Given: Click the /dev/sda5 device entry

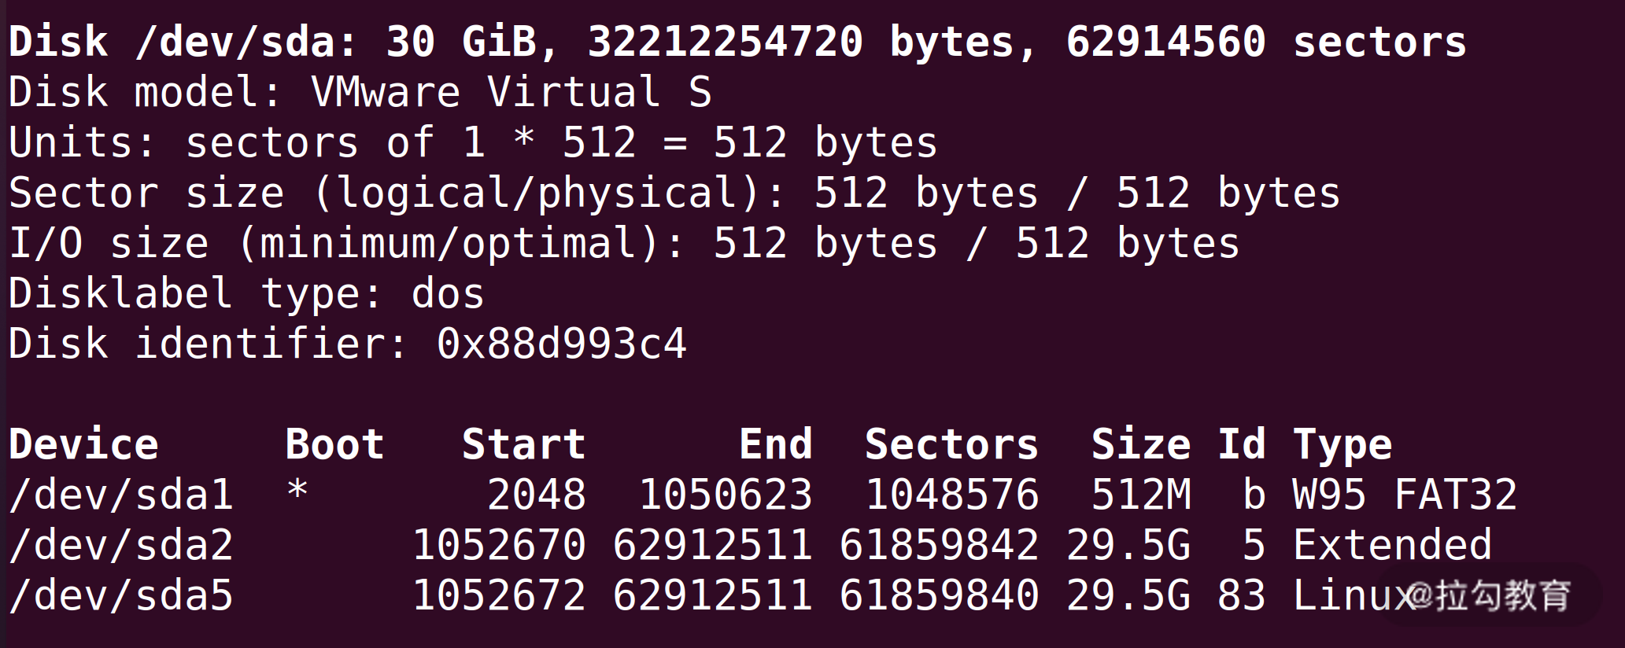Looking at the screenshot, I should (120, 596).
